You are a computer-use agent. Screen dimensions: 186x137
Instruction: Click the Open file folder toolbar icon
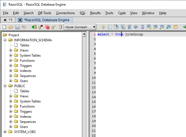click(x=11, y=27)
